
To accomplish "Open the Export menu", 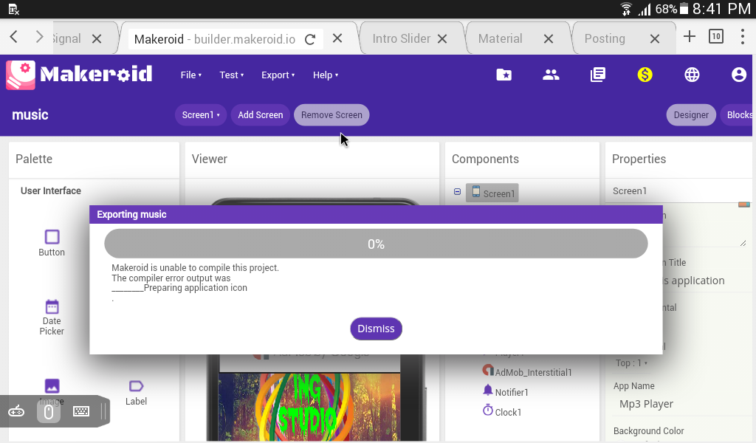I will click(278, 75).
